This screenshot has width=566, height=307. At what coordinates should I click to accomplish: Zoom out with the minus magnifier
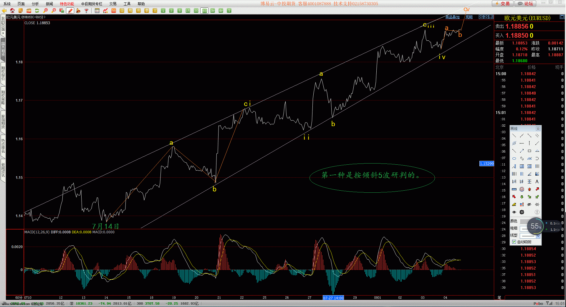54,11
